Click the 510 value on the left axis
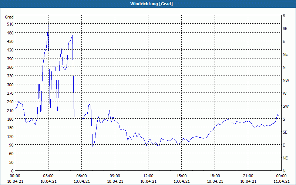This screenshot has width=296, height=185. pyautogui.click(x=9, y=24)
